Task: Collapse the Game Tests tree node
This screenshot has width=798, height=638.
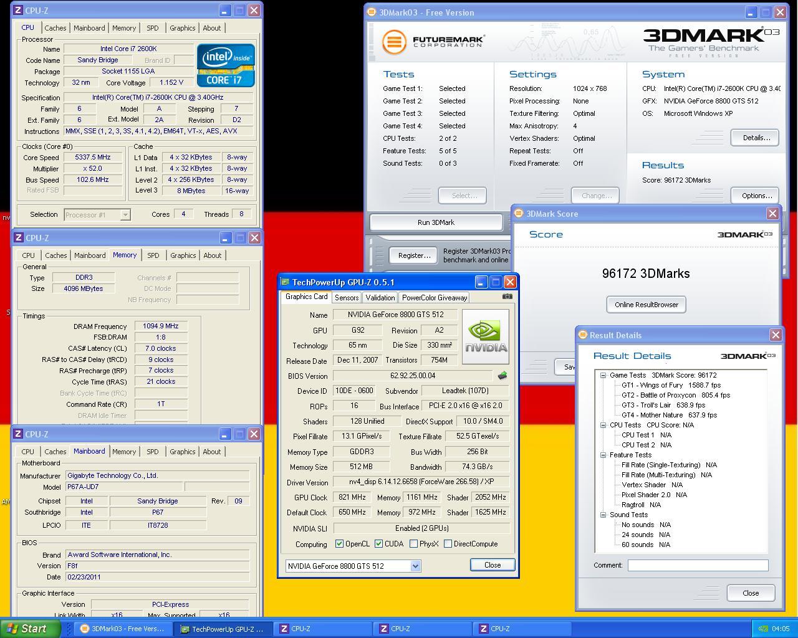Action: point(603,375)
